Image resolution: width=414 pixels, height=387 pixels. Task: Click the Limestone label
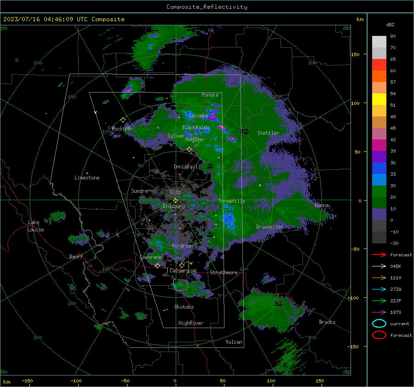coord(87,178)
